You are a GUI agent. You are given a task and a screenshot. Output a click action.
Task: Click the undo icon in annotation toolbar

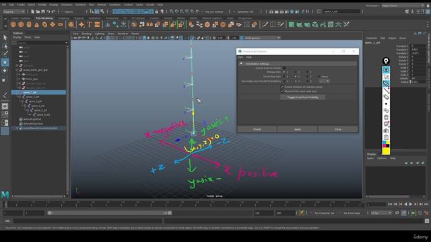click(386, 110)
